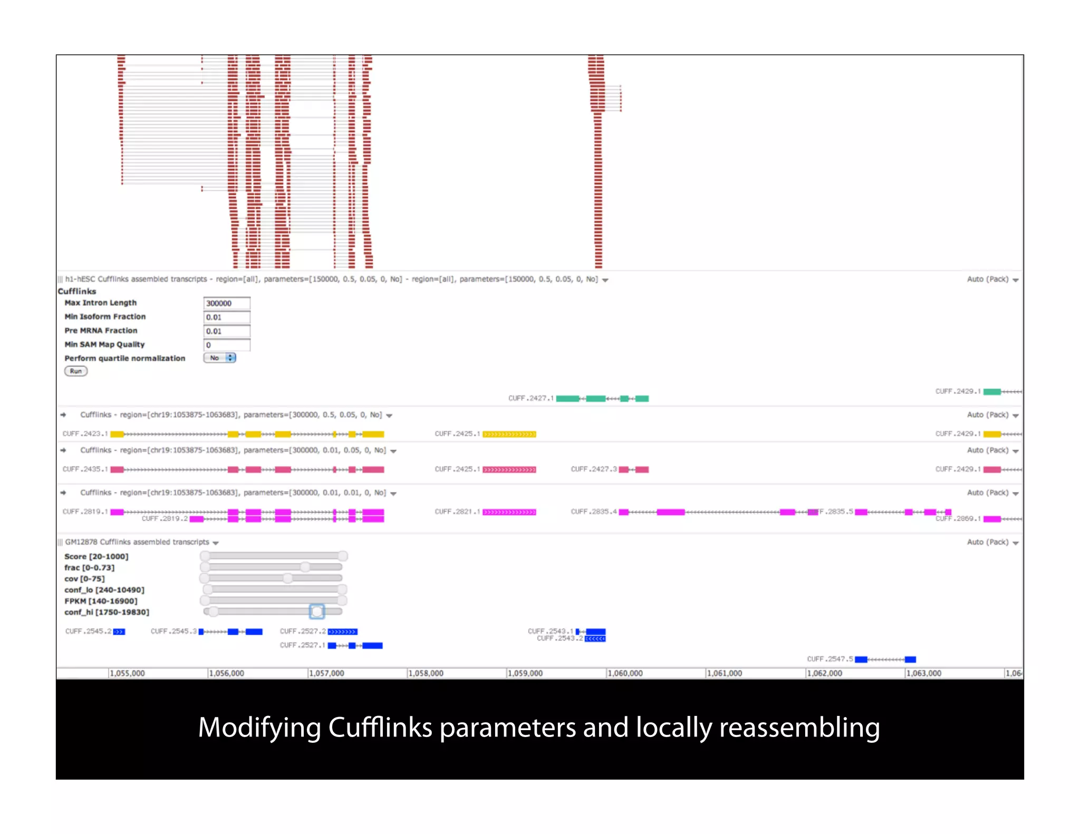Click the Pre MRNA Fraction input field

click(x=227, y=331)
